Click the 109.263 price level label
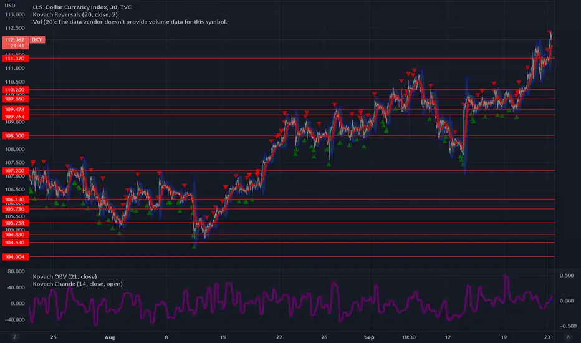This screenshot has height=343, width=581. [15, 117]
